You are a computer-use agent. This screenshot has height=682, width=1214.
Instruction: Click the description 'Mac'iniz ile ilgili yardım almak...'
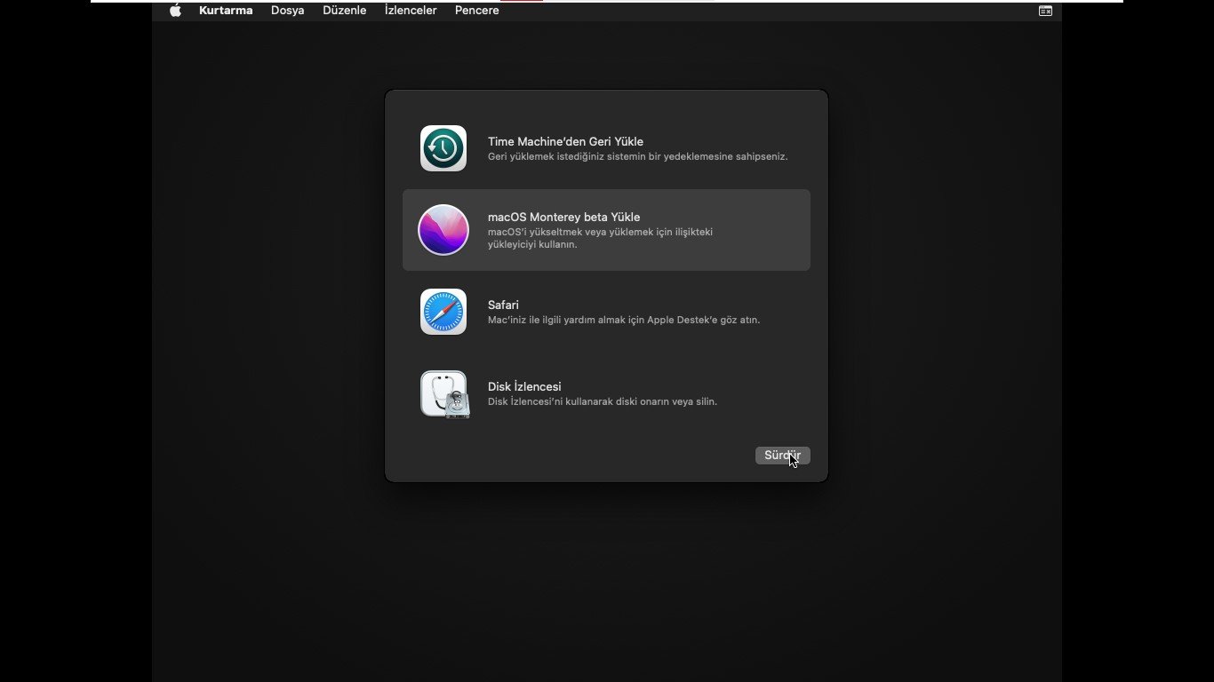click(624, 320)
